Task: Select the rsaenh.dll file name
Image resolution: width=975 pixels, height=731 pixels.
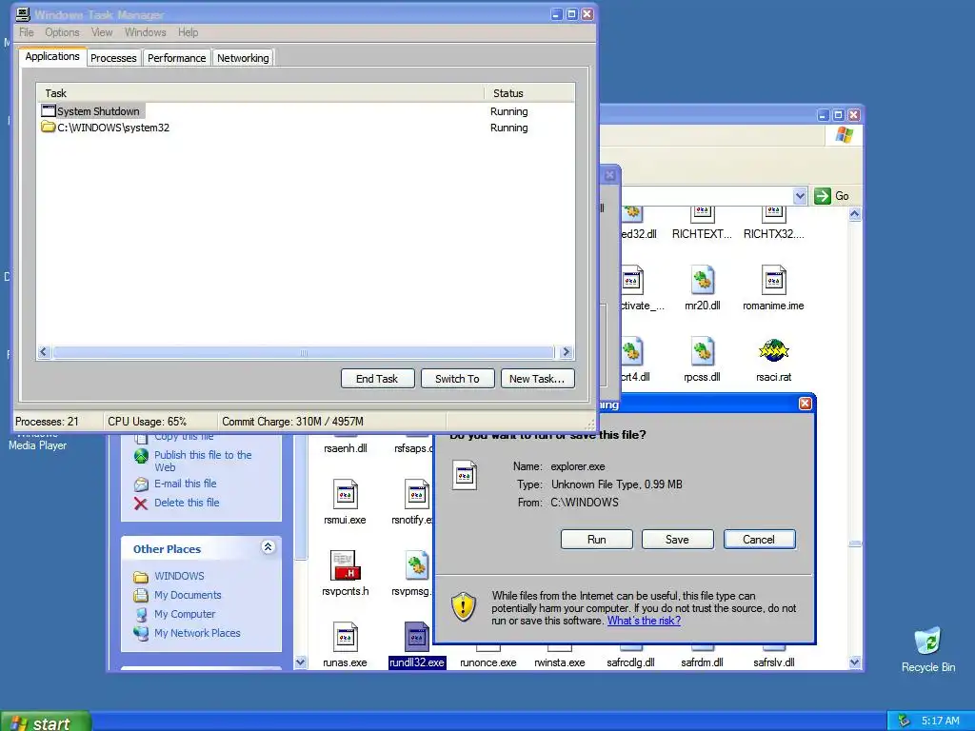Action: coord(345,448)
